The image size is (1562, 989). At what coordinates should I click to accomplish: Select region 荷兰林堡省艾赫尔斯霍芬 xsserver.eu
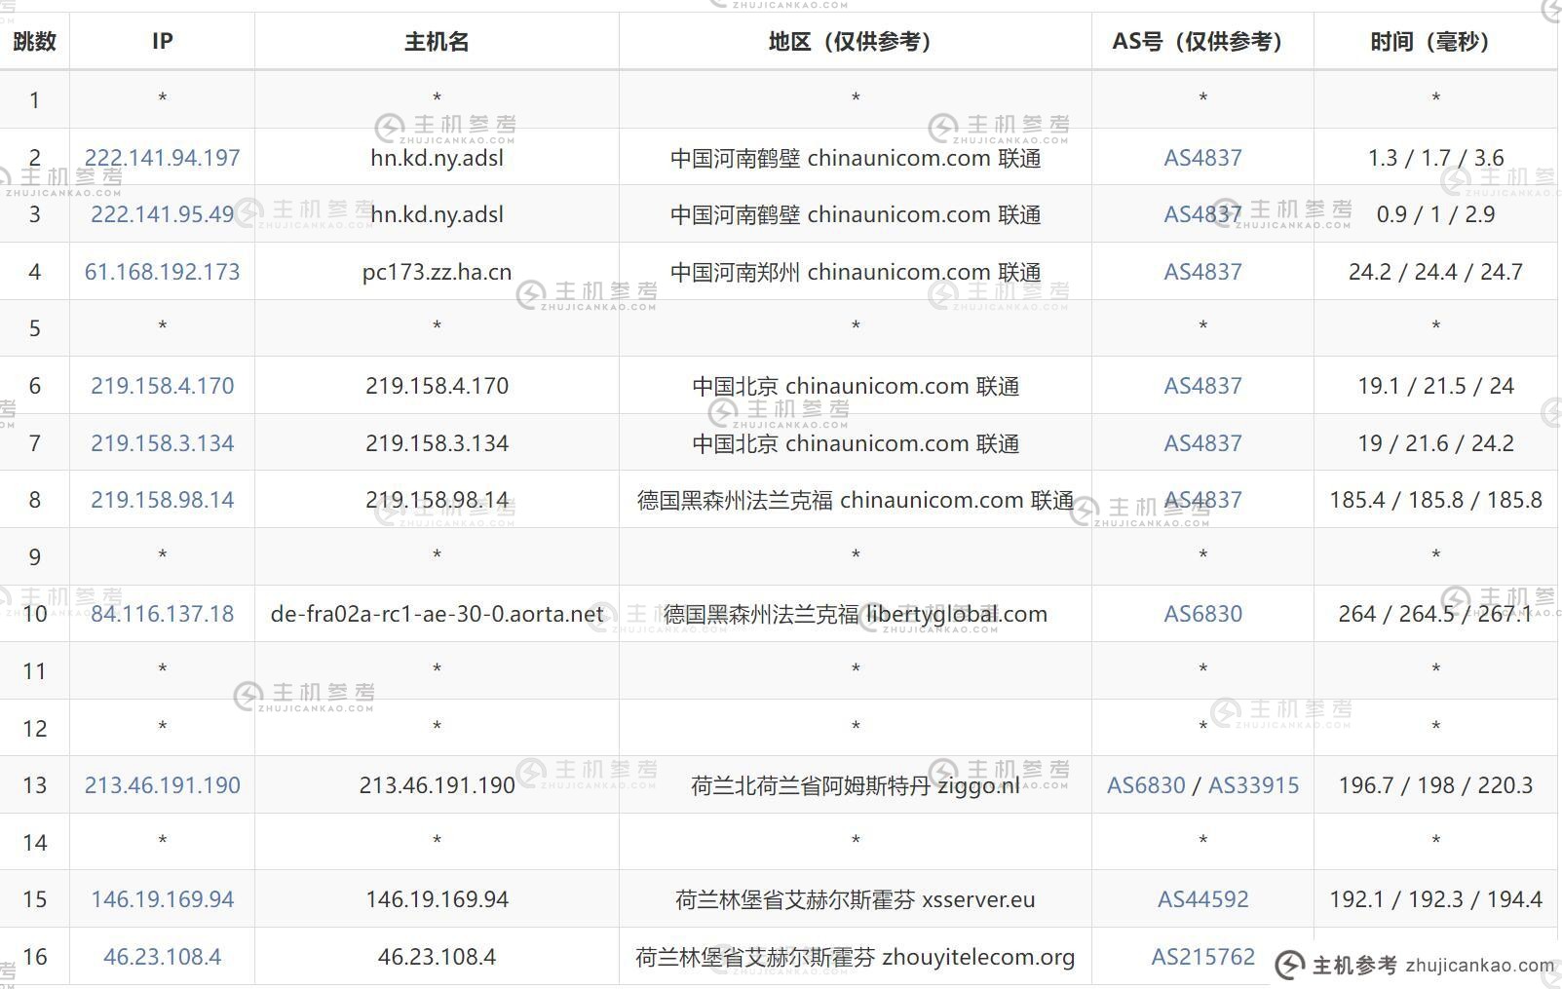coord(856,899)
